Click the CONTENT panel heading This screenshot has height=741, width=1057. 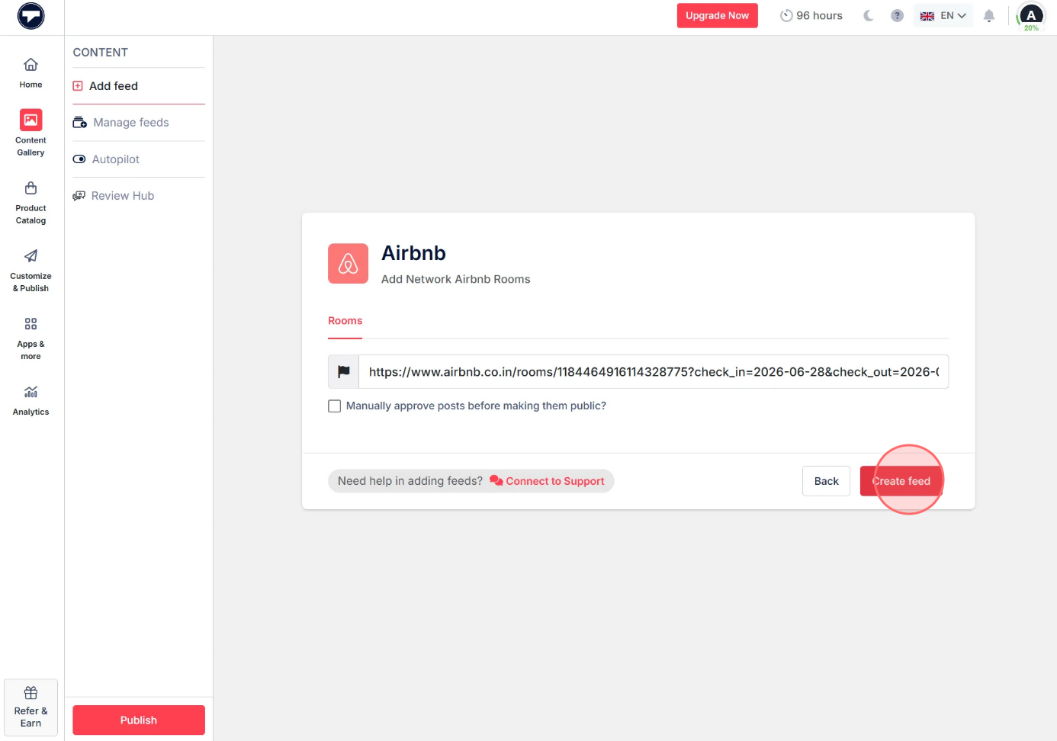[x=101, y=53]
